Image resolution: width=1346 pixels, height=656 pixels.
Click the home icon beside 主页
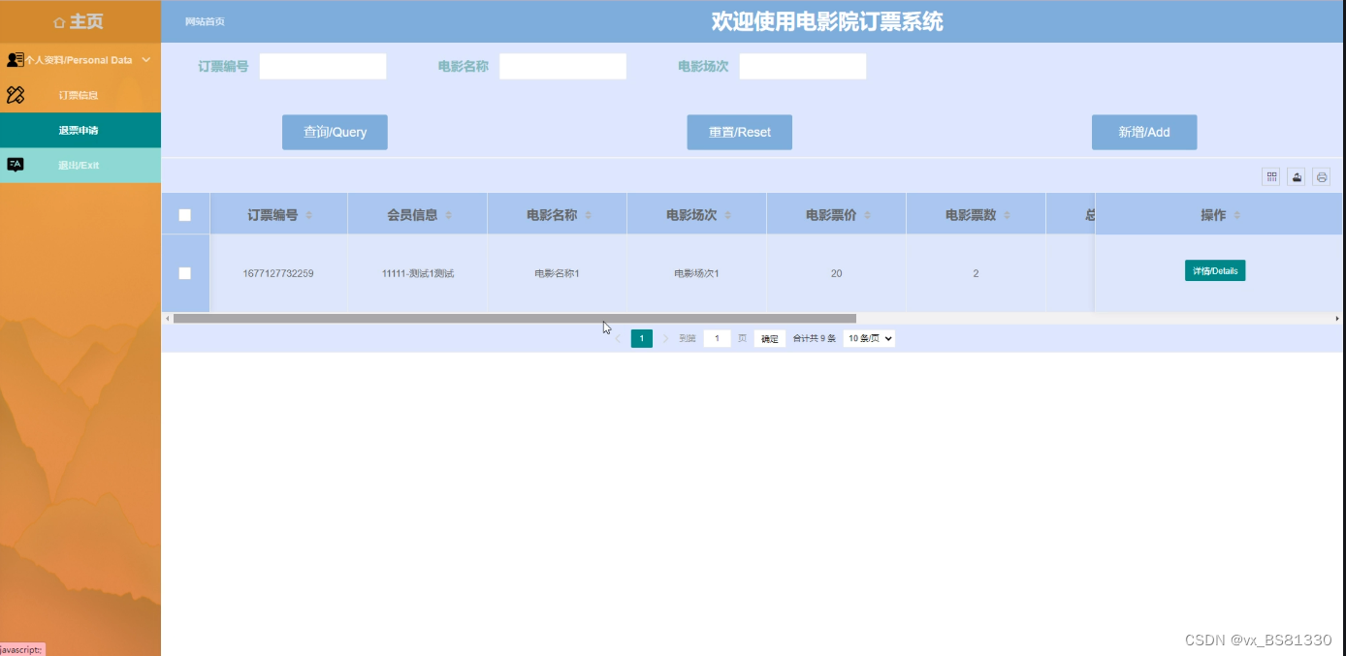(59, 22)
